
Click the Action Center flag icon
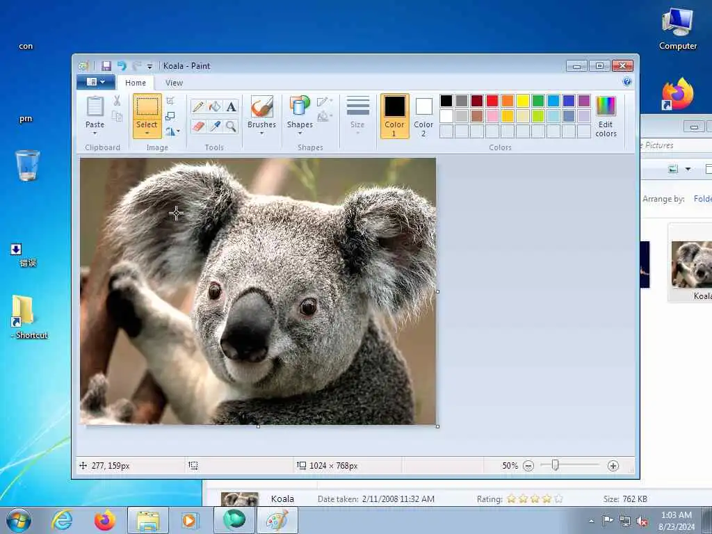click(x=608, y=521)
